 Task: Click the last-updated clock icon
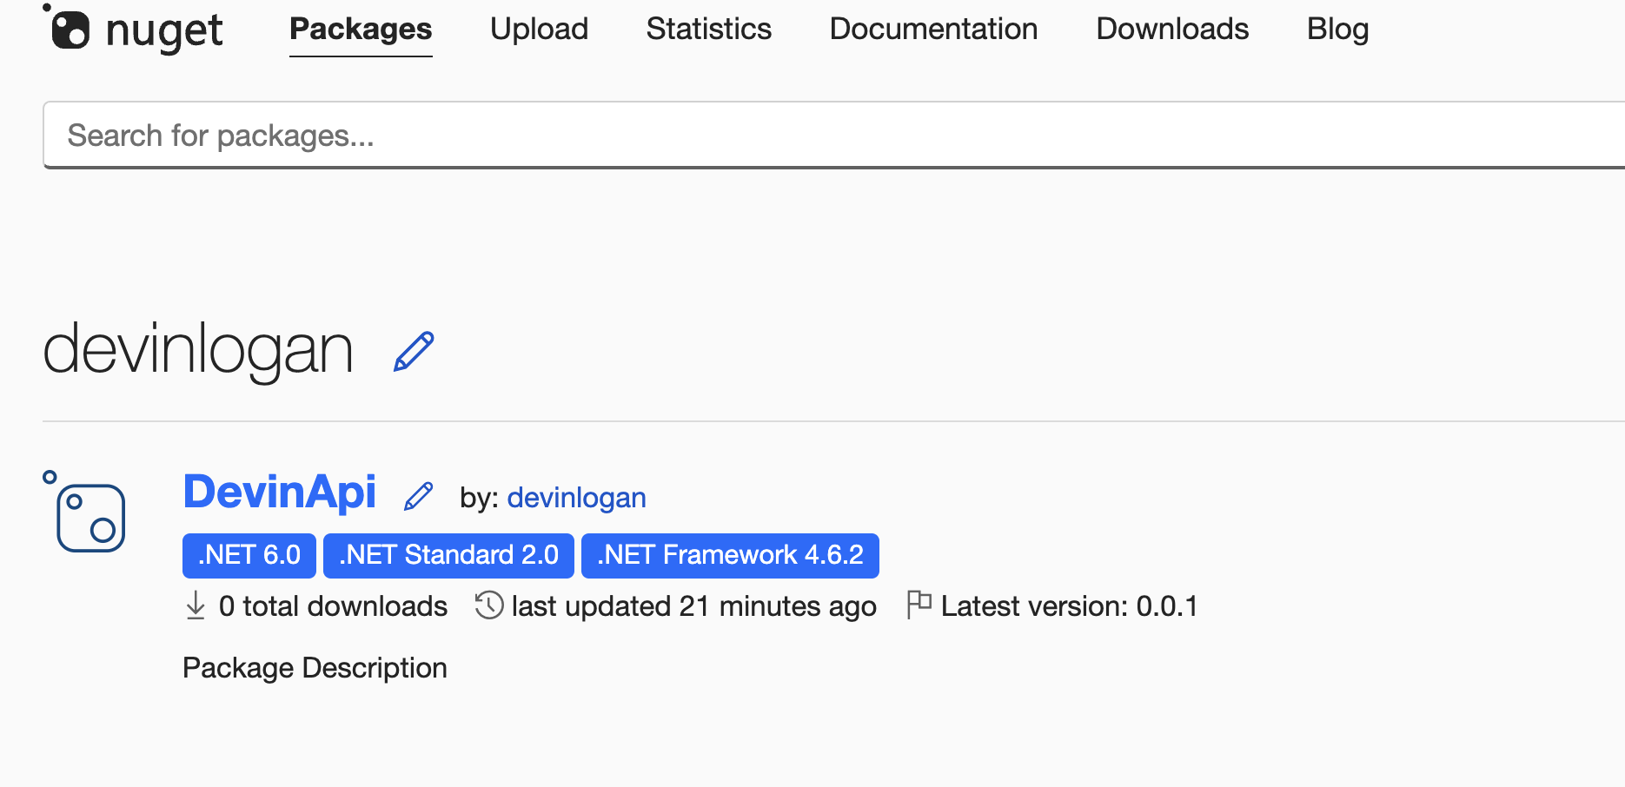click(x=489, y=605)
